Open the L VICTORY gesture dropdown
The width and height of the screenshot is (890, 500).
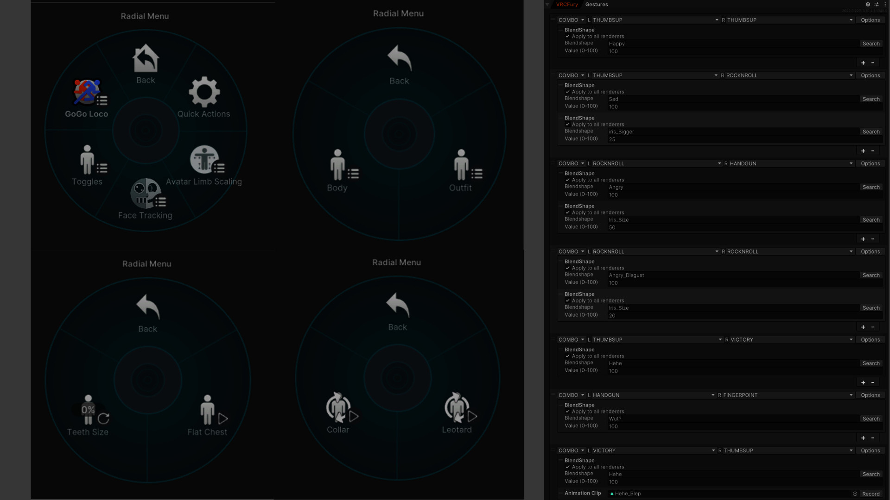point(651,450)
